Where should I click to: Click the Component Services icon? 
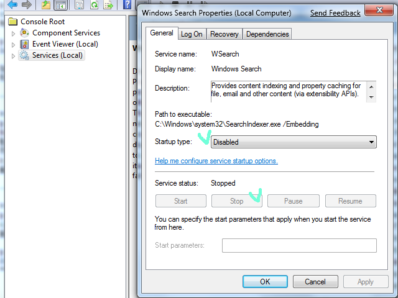pyautogui.click(x=24, y=33)
